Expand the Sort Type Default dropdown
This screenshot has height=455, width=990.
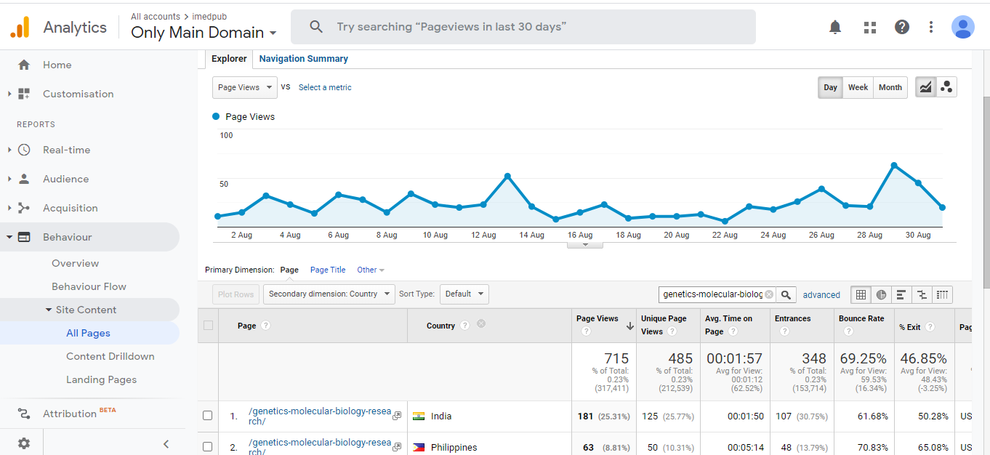pos(464,294)
